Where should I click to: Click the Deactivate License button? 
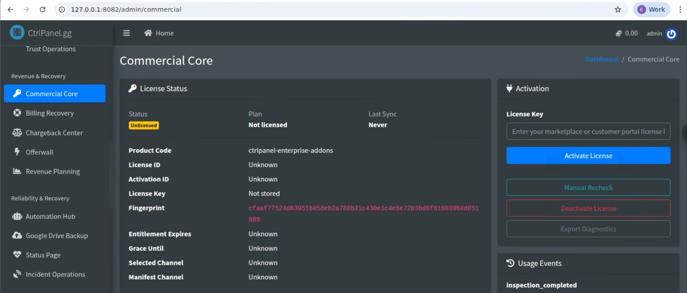pos(588,208)
